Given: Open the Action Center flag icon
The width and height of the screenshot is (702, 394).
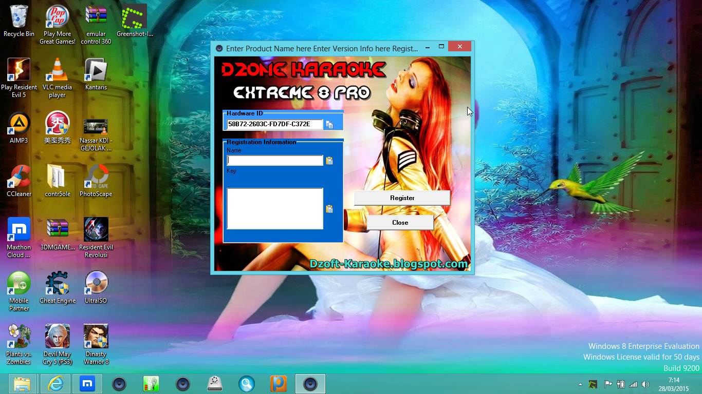Looking at the screenshot, I should [608, 384].
